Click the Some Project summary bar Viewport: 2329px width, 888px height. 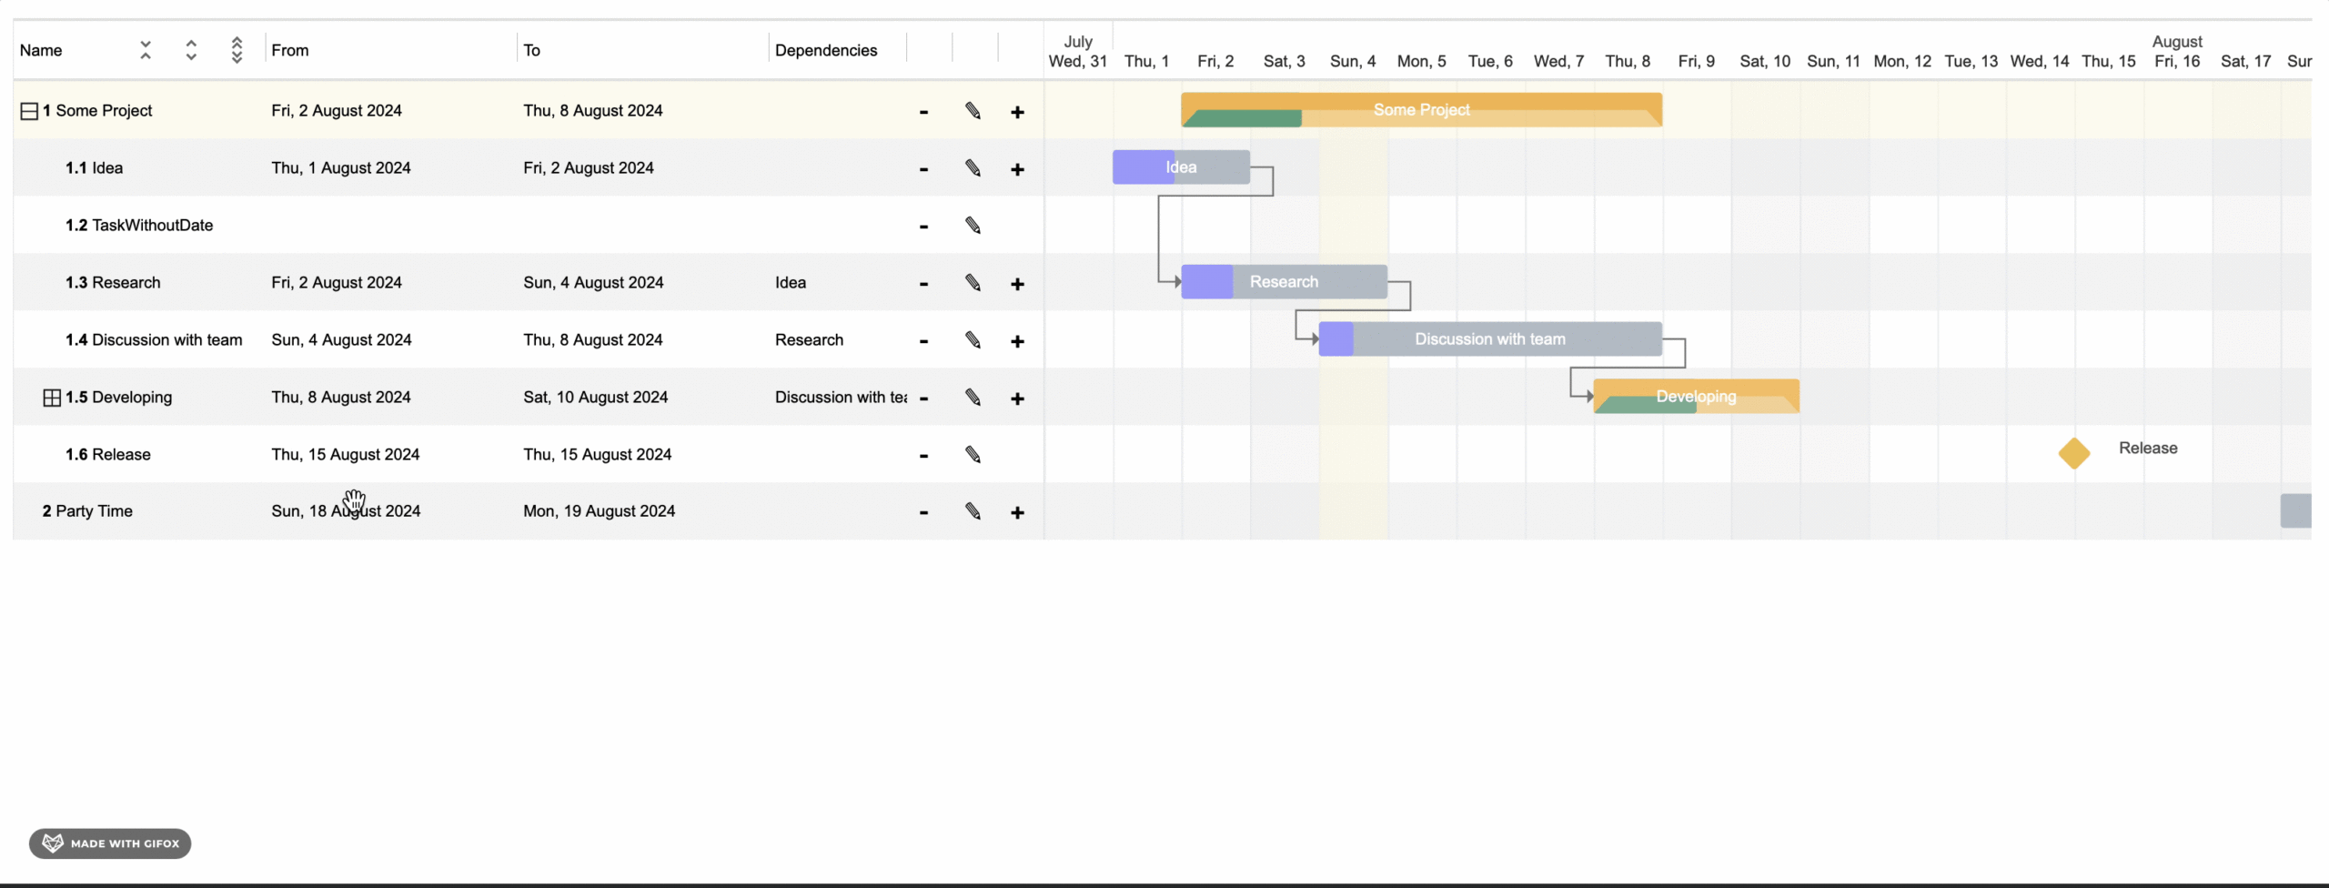pos(1421,109)
